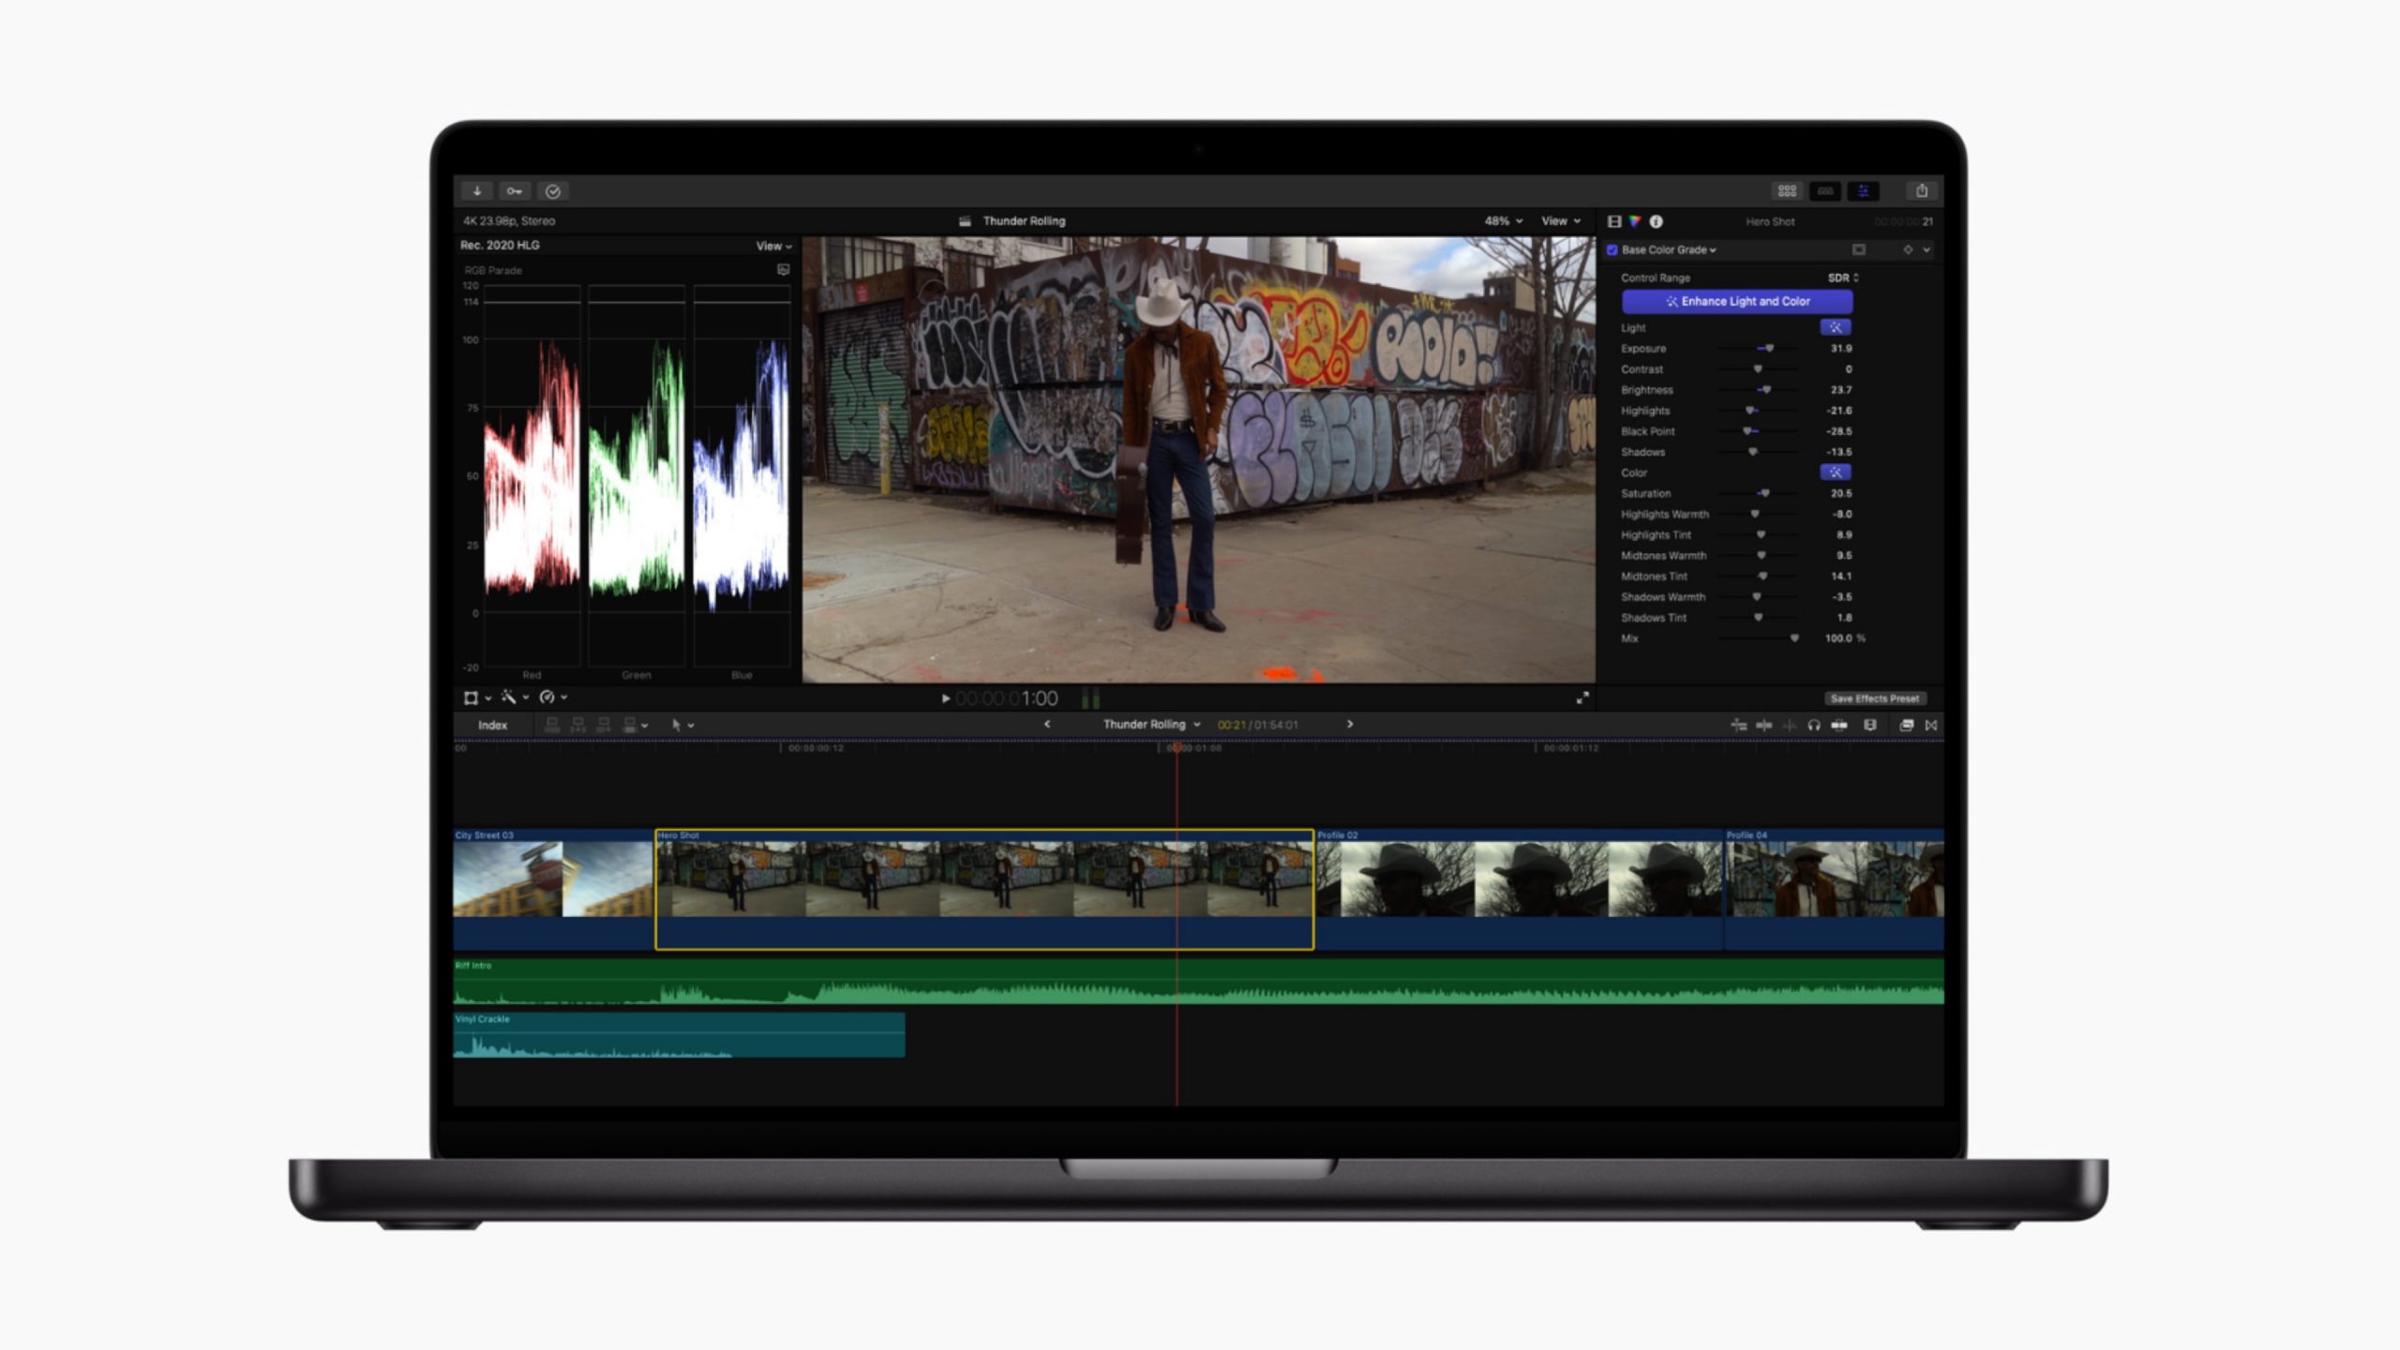Click the share export icon
The height and width of the screenshot is (1350, 2400).
click(1922, 191)
